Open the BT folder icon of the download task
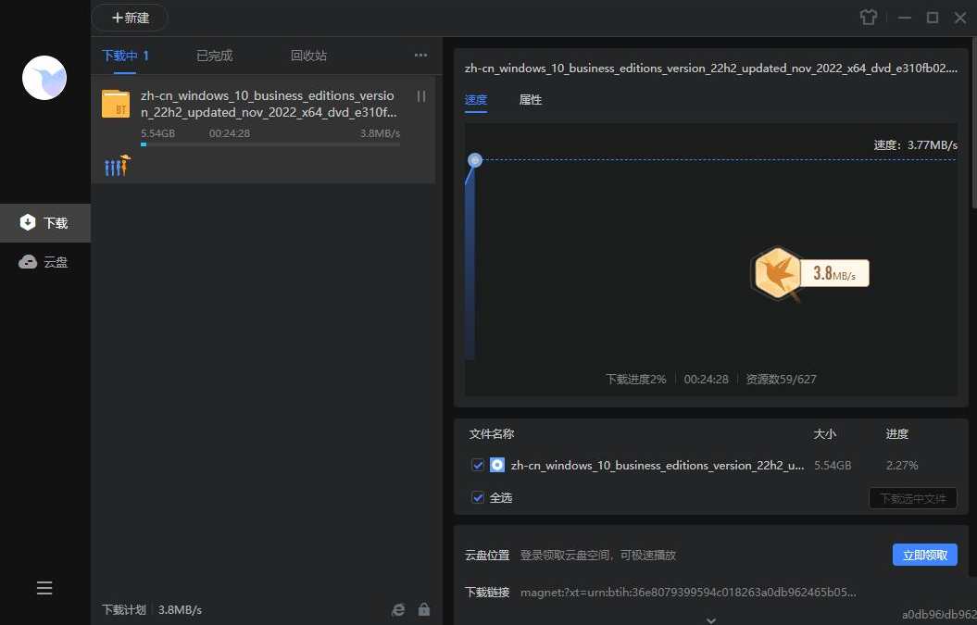The image size is (977, 625). [x=116, y=104]
